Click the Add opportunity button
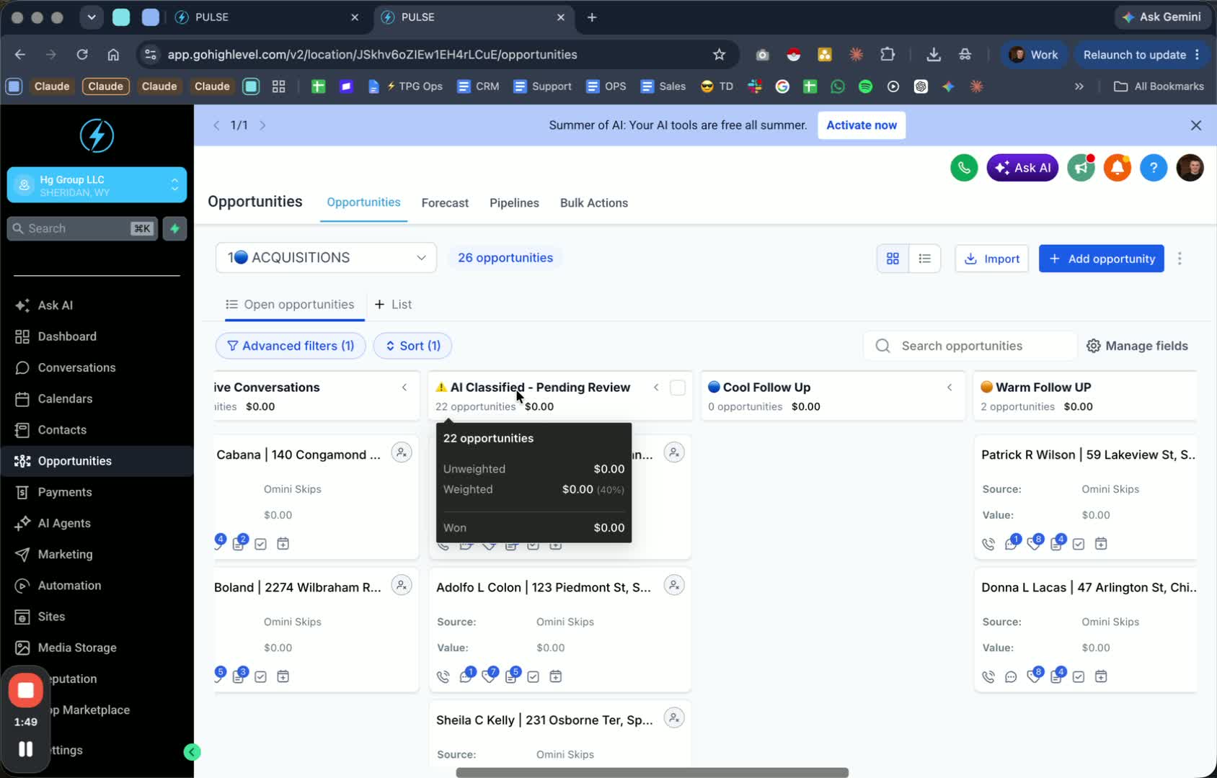Image resolution: width=1217 pixels, height=778 pixels. coord(1101,259)
